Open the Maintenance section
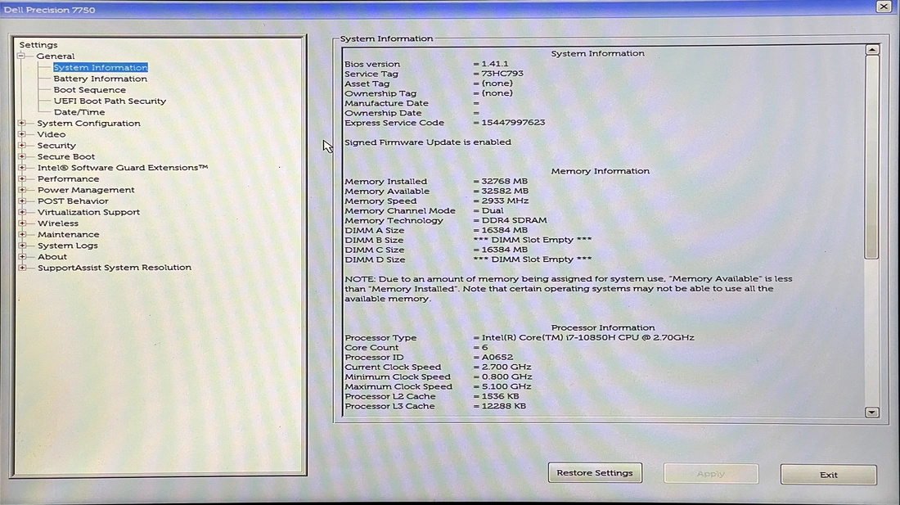 point(68,234)
